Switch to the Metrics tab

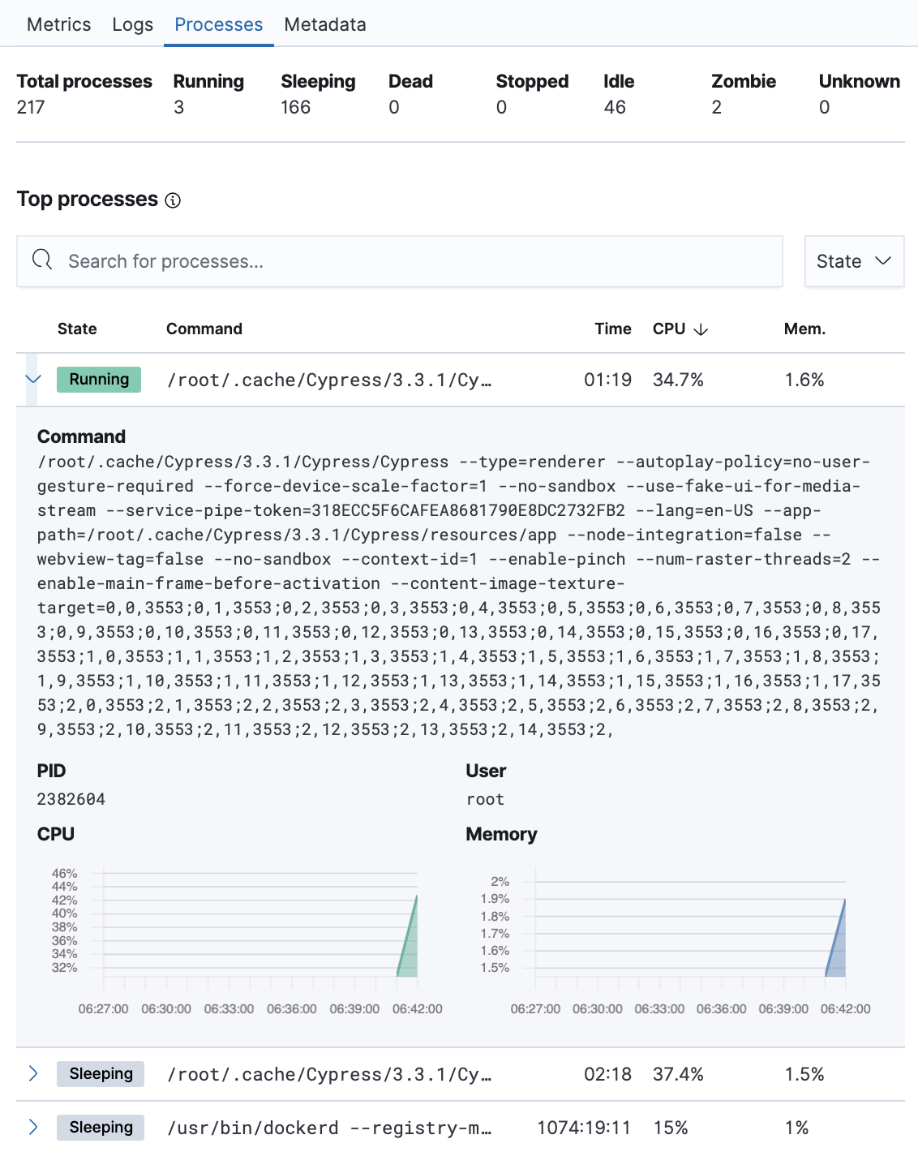tap(58, 24)
